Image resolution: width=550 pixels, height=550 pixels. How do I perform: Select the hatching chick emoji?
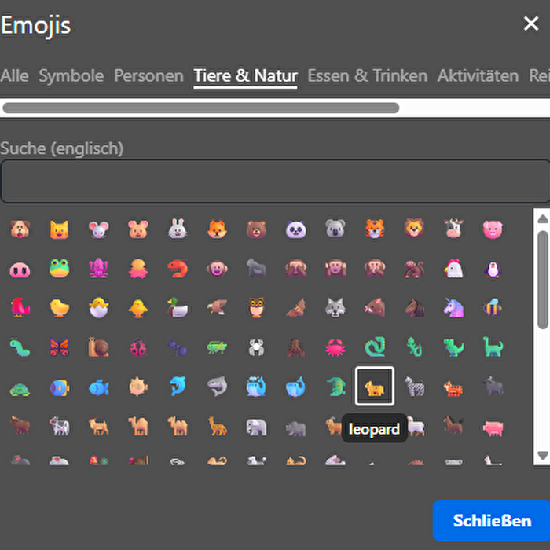98,308
